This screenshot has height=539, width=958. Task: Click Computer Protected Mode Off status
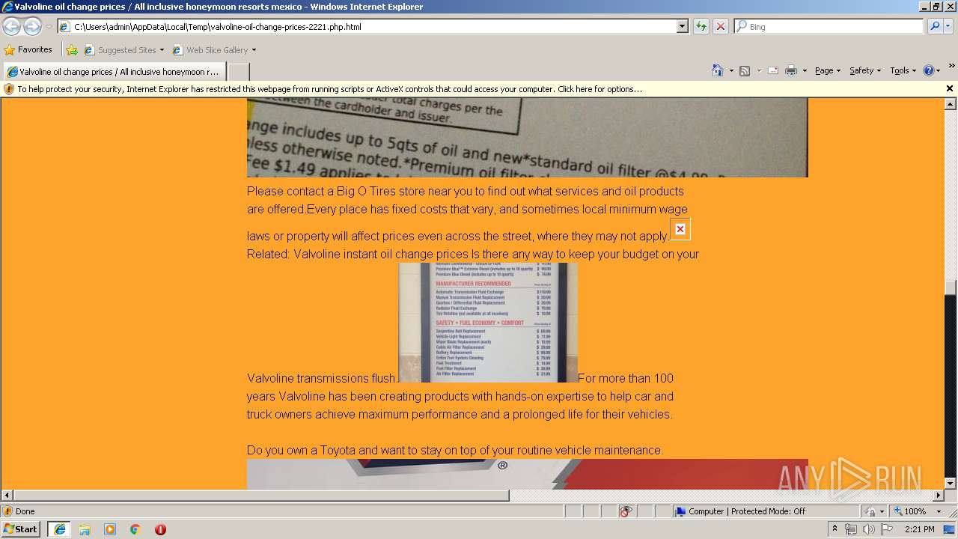tap(739, 511)
